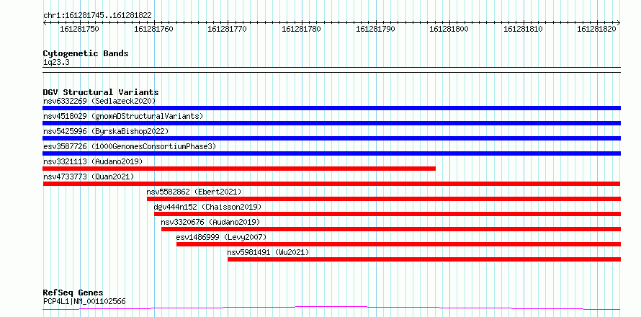
Task: Click the DGV Structural Variants track title
Action: click(101, 92)
